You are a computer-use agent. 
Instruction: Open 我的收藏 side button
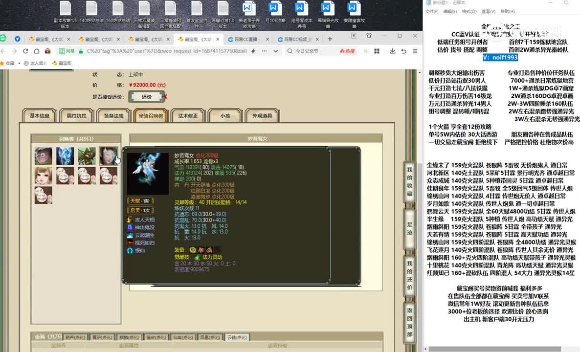point(409,181)
